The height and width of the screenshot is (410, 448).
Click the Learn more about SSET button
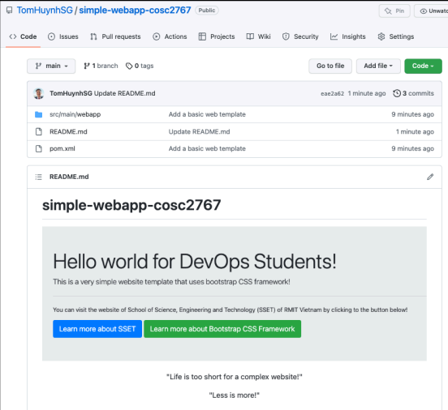(97, 329)
